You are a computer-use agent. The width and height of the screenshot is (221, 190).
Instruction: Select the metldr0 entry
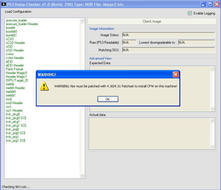[11, 92]
